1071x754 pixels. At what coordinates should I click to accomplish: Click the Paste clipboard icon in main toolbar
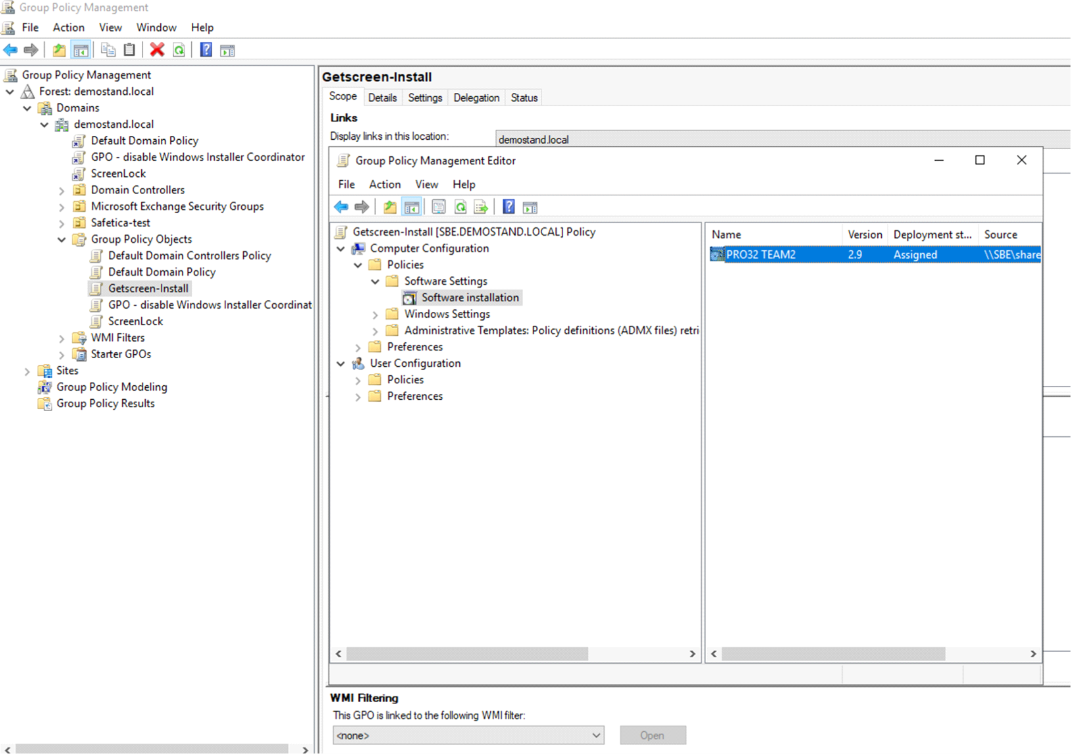tap(129, 50)
